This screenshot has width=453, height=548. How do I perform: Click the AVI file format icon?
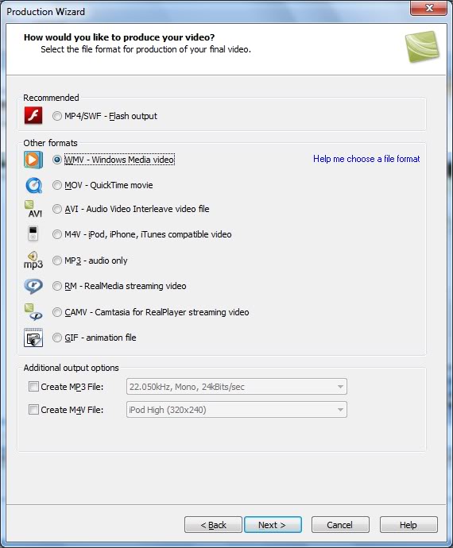coord(33,209)
